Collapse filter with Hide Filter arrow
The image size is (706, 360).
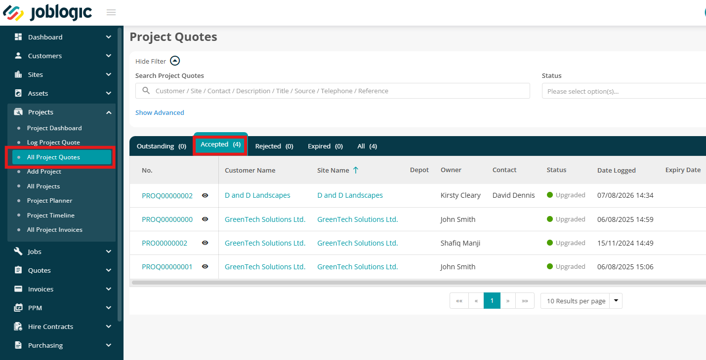pyautogui.click(x=175, y=61)
